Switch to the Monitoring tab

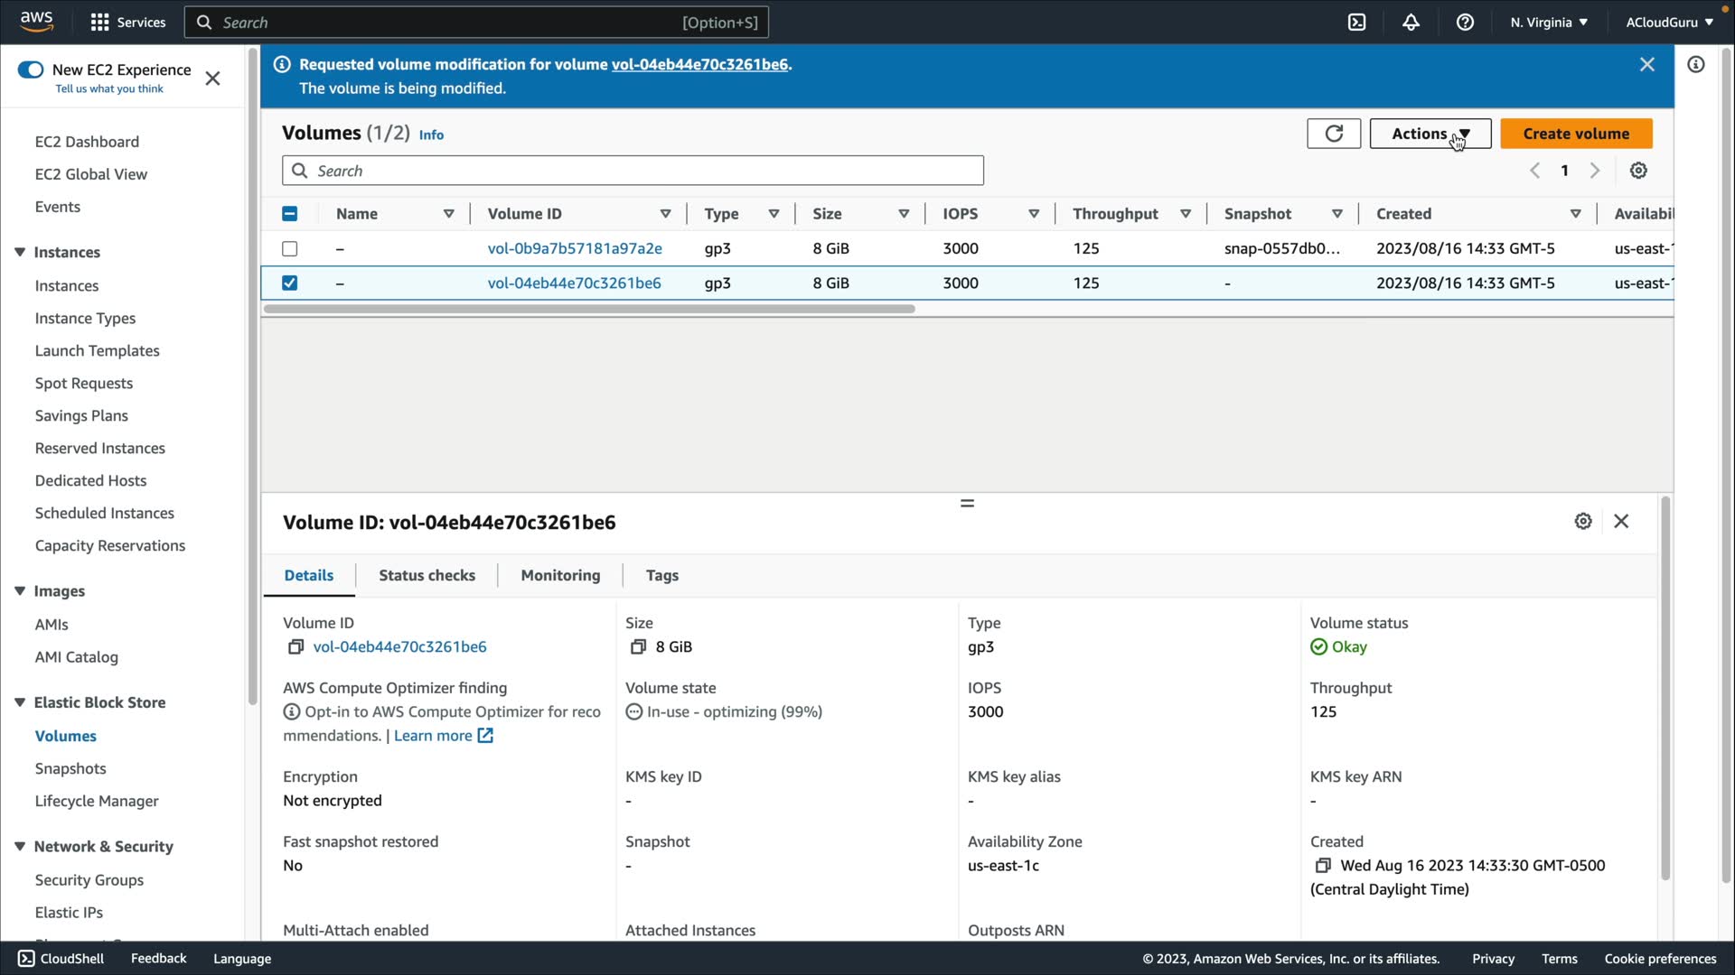click(560, 576)
